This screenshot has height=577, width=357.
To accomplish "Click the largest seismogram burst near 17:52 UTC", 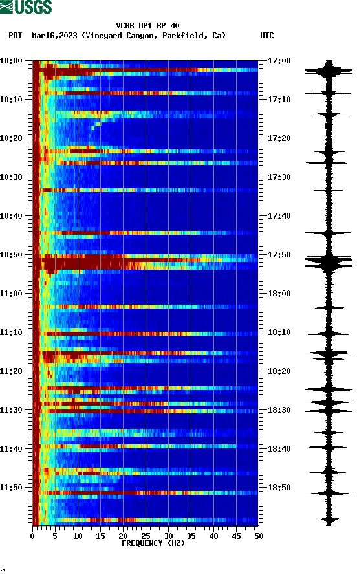I will tap(329, 262).
